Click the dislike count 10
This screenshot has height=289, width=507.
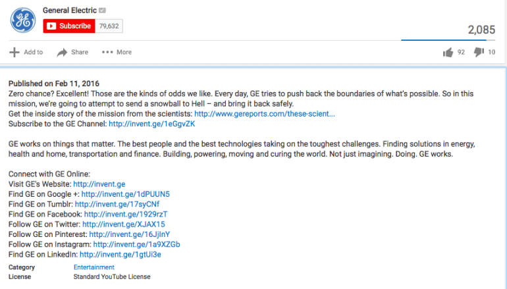pos(491,52)
